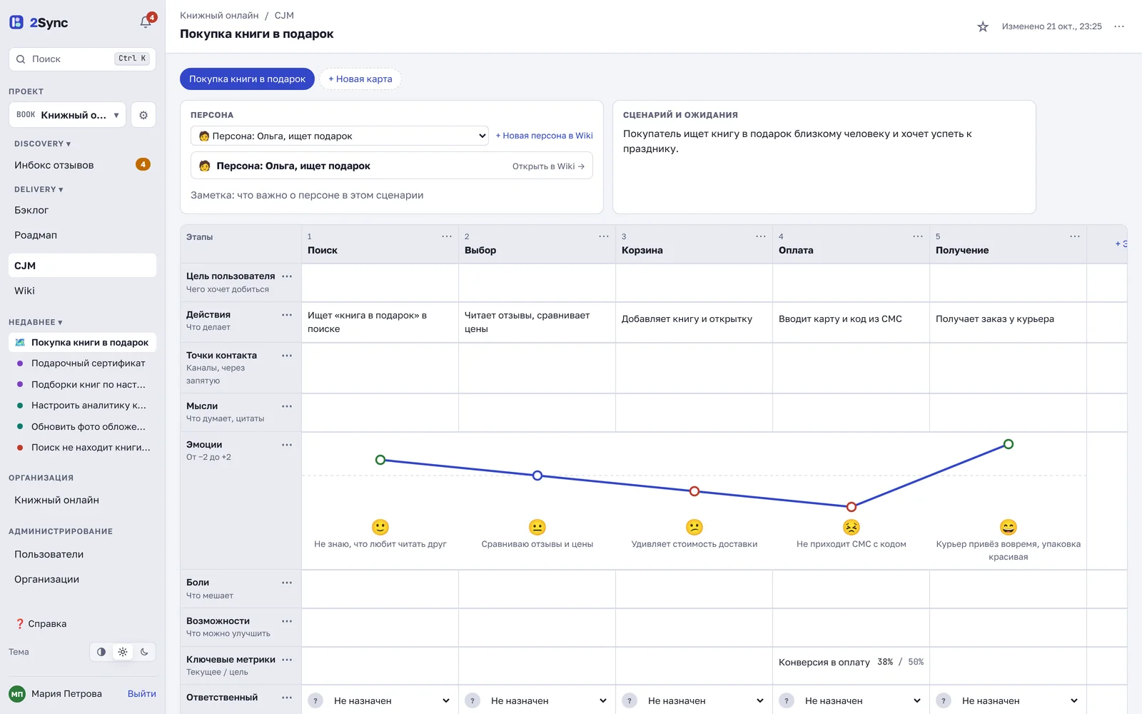The image size is (1142, 714).
Task: Open the notifications bell
Action: [146, 22]
